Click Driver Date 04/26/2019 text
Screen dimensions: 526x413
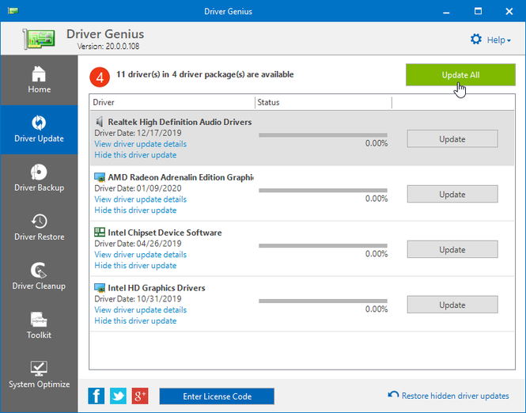click(x=138, y=244)
